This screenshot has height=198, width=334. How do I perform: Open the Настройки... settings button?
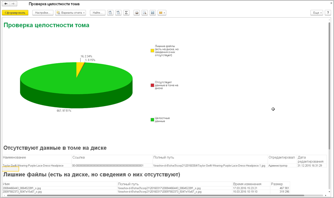[x=43, y=13]
